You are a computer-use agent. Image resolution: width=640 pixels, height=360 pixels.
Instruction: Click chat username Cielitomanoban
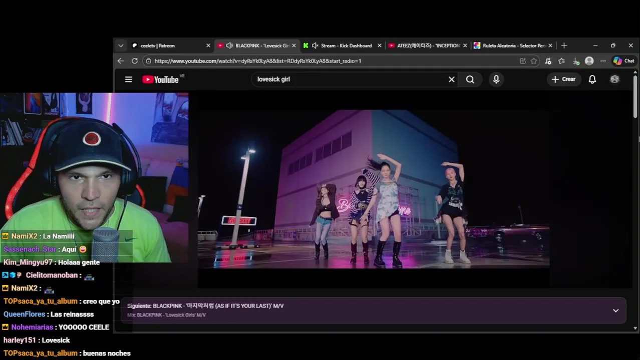(x=52, y=275)
